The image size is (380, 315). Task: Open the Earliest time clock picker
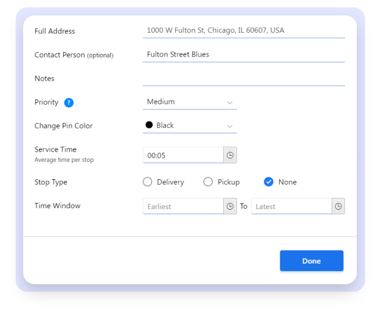click(x=230, y=206)
